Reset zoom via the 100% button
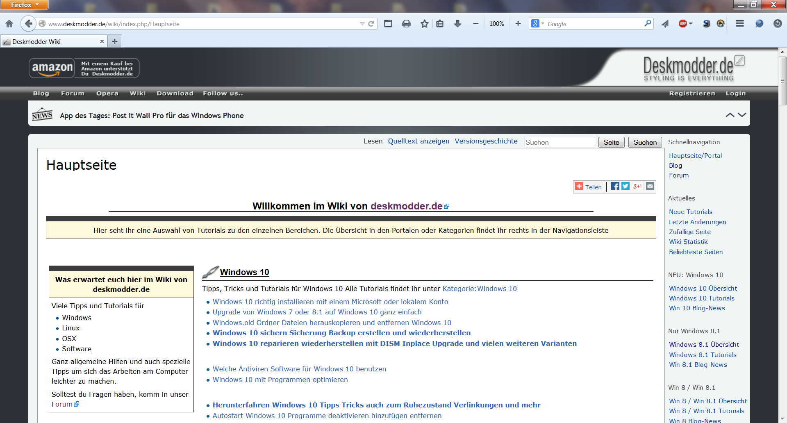The image size is (787, 423). [x=496, y=24]
